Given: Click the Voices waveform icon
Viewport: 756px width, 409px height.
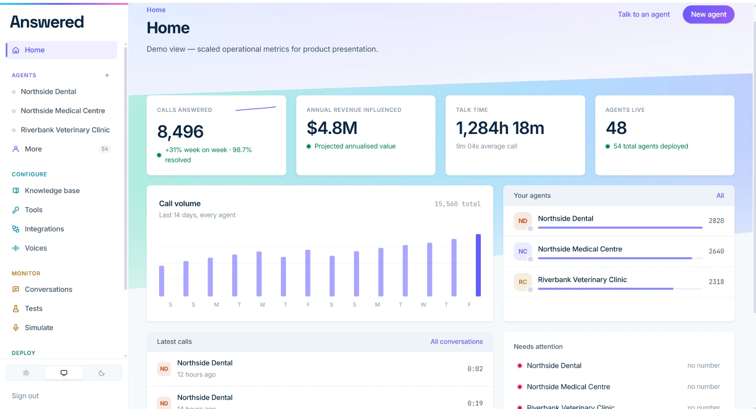Looking at the screenshot, I should click(16, 248).
